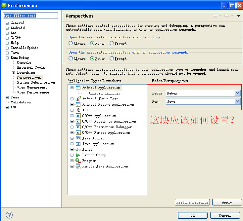Select Console under Run/Debug

click(24, 63)
